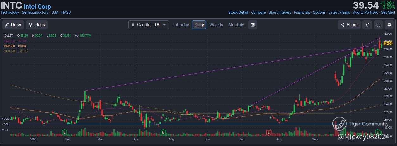Open the Semiconductors industry link
The width and height of the screenshot is (397, 146).
(x=35, y=12)
